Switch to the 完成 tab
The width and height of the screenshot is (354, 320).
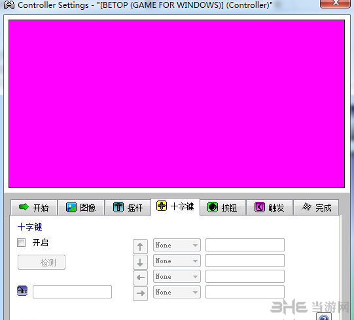tap(316, 207)
